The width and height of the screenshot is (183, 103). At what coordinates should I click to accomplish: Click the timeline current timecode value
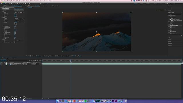pyautogui.click(x=4, y=60)
